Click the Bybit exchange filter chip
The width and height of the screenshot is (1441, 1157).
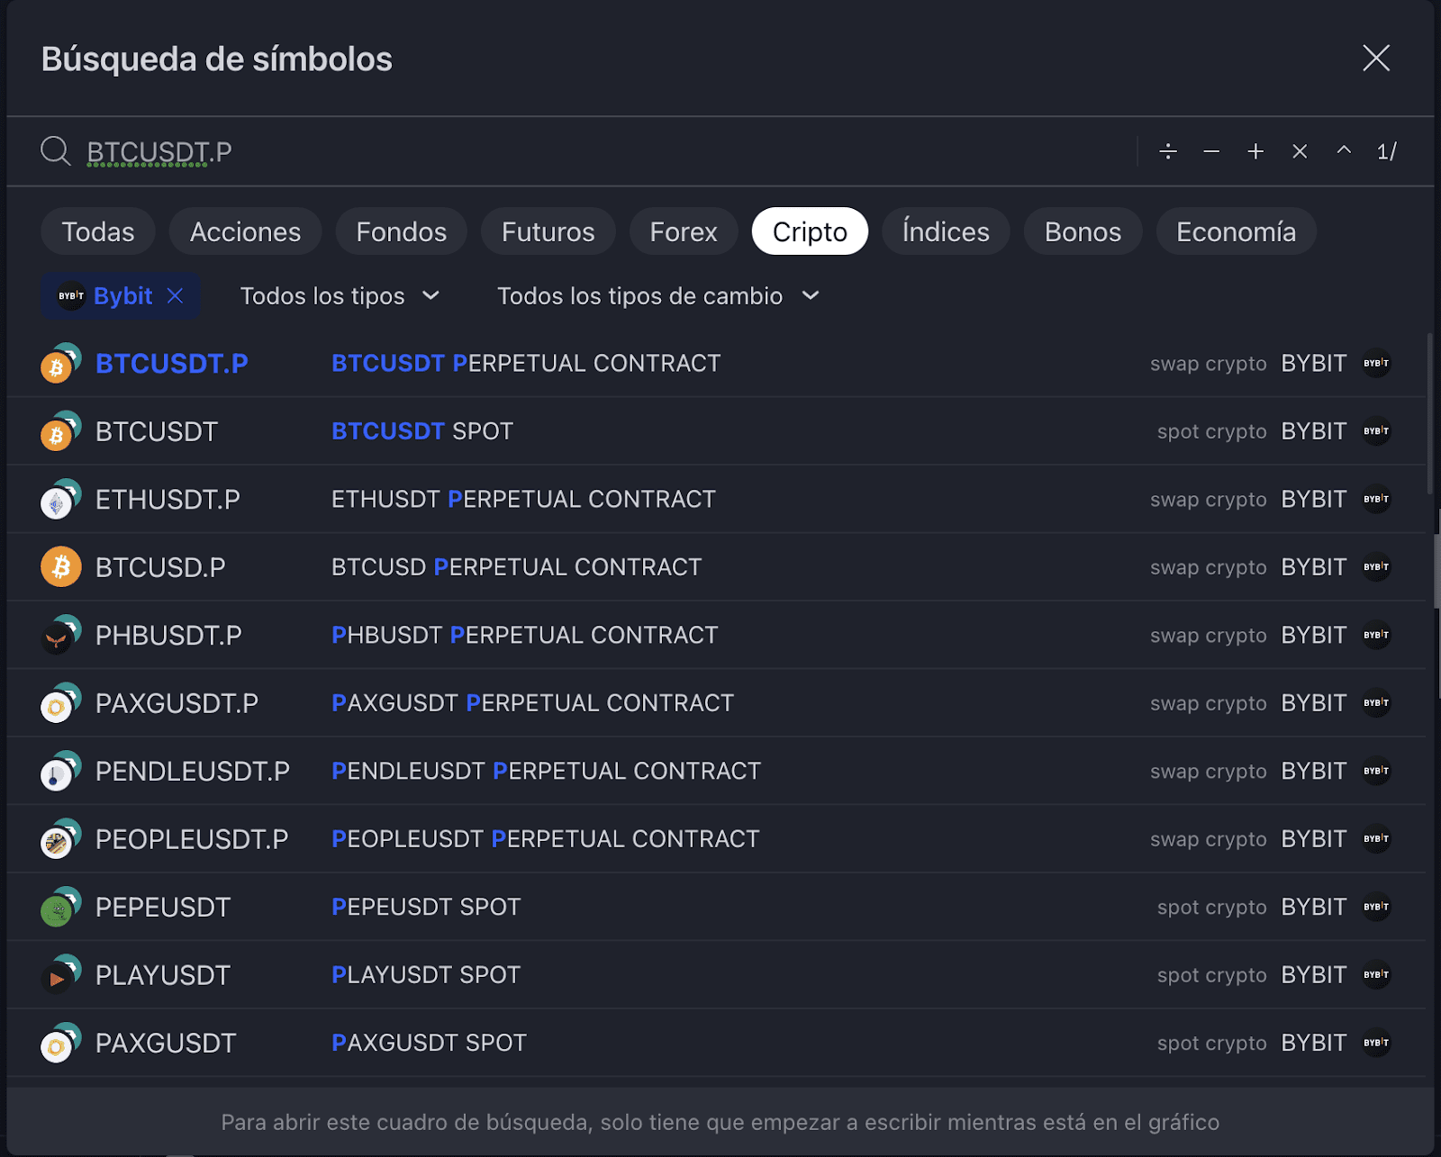coord(121,295)
